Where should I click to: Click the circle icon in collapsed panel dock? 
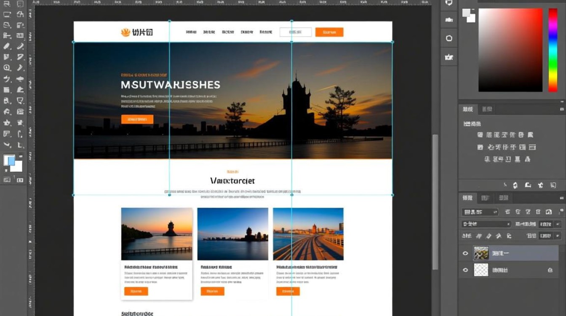pos(449,38)
